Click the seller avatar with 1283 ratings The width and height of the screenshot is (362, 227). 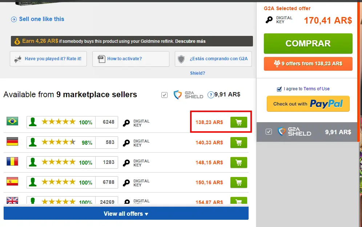click(33, 162)
